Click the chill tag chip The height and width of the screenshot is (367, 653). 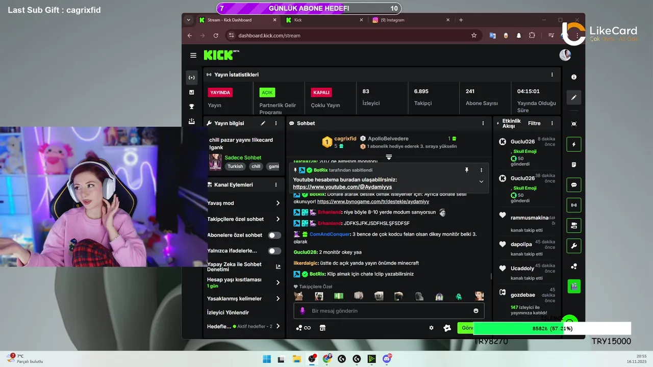coord(256,166)
